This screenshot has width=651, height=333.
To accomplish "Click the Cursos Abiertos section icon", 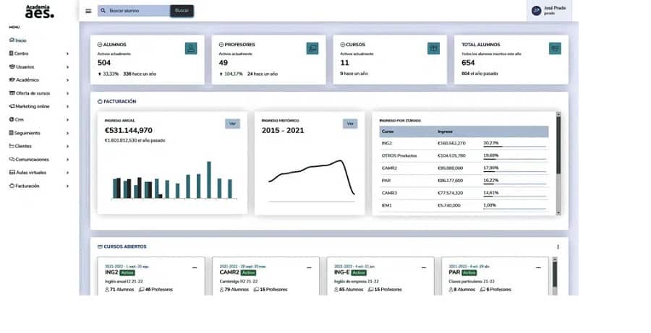I will (100, 247).
